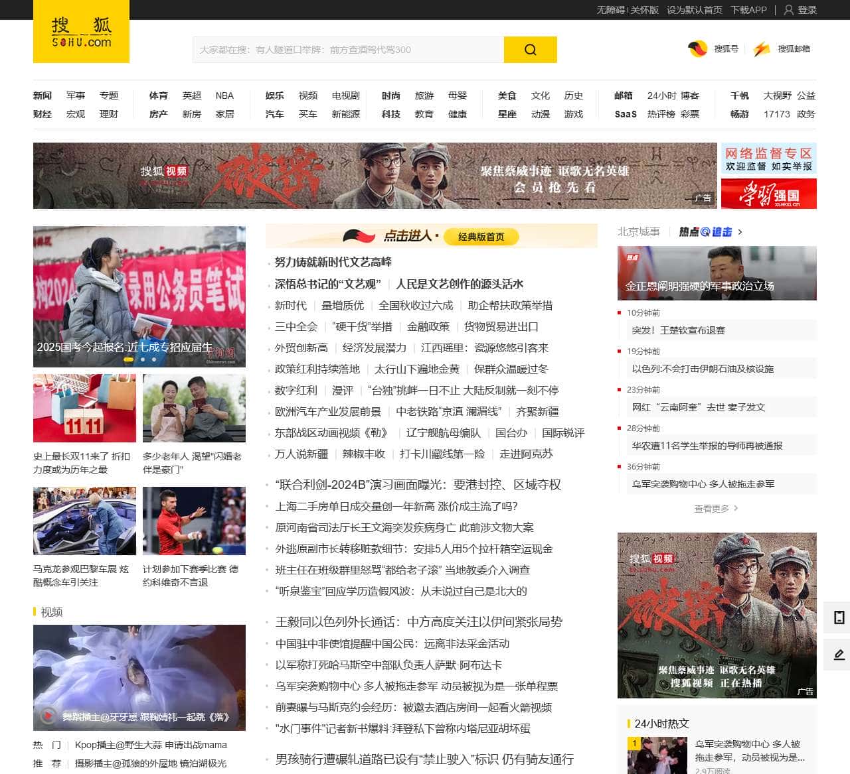The width and height of the screenshot is (850, 774).
Task: Open the 娱乐 section menu
Action: [274, 96]
